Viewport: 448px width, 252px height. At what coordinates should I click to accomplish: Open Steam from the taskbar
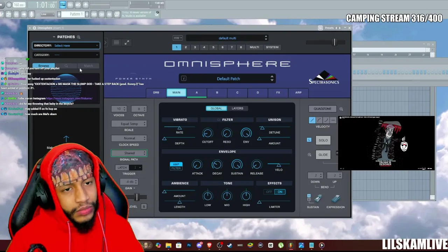[x=230, y=245]
